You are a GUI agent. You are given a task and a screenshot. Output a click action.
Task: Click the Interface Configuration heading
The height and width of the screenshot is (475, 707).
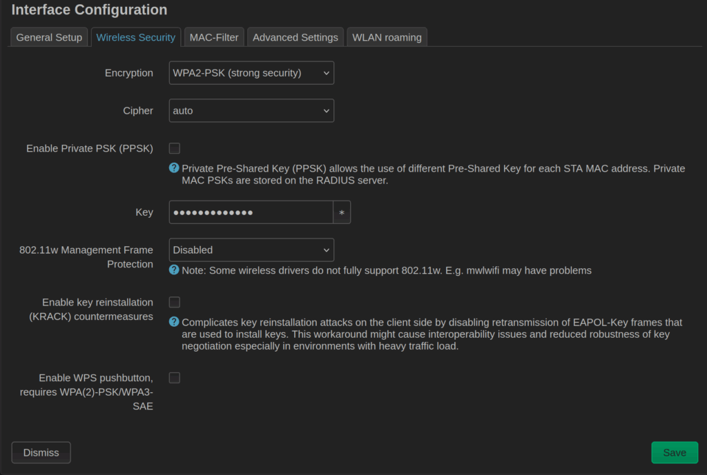pos(89,10)
